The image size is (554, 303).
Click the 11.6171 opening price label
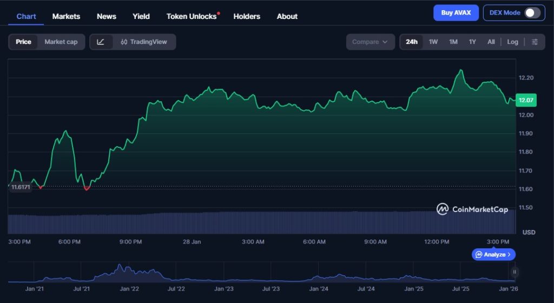pos(21,187)
